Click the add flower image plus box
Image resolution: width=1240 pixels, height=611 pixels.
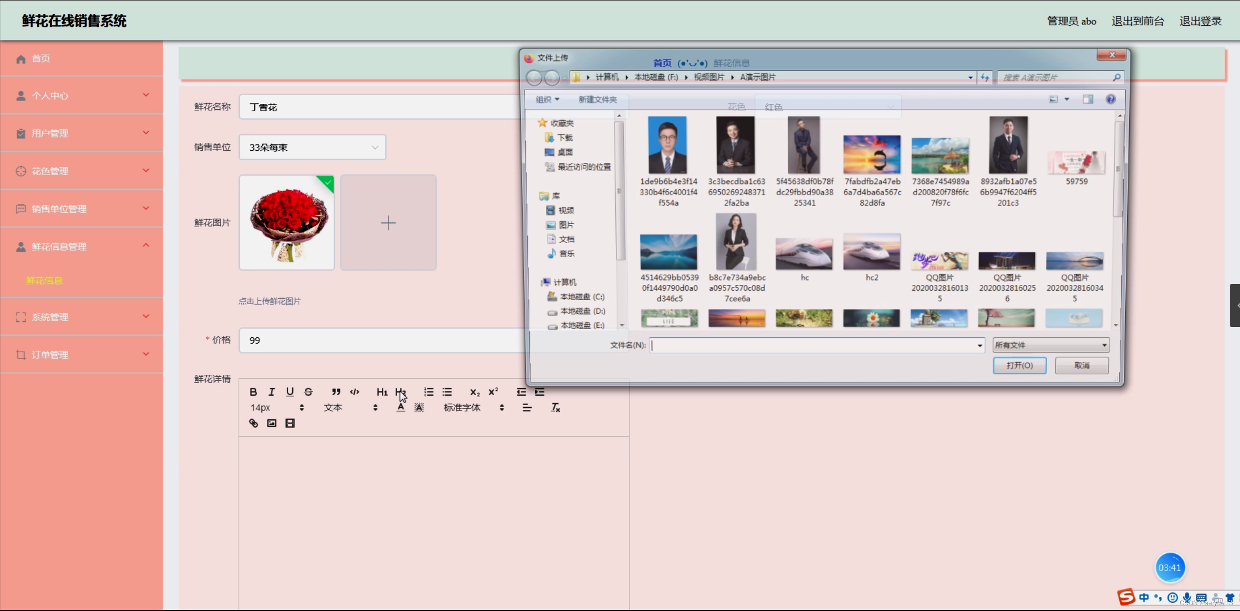coord(388,223)
